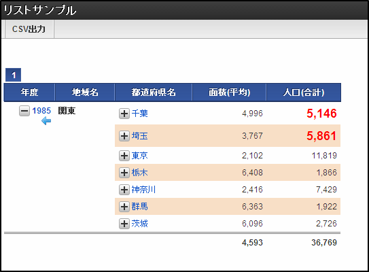
Task: Expand the 栃木 prefecture row
Action: coord(124,173)
